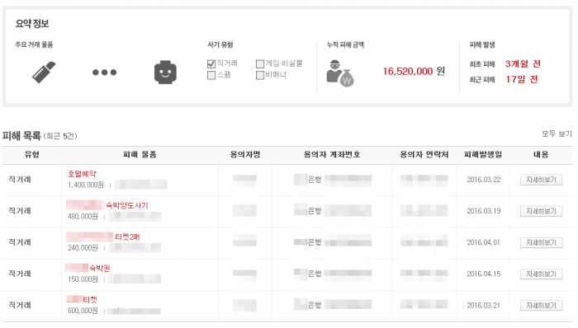Click the 피해발생일 column header
The image size is (578, 328).
click(483, 154)
